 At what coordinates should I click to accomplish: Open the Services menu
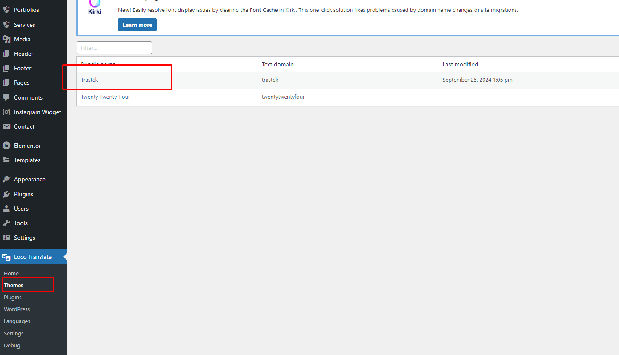pyautogui.click(x=25, y=25)
